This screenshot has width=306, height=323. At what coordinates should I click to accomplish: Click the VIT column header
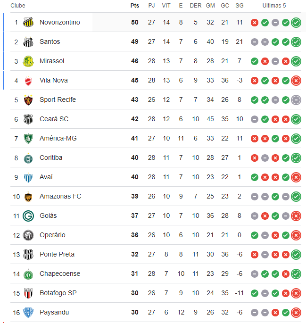(x=166, y=6)
